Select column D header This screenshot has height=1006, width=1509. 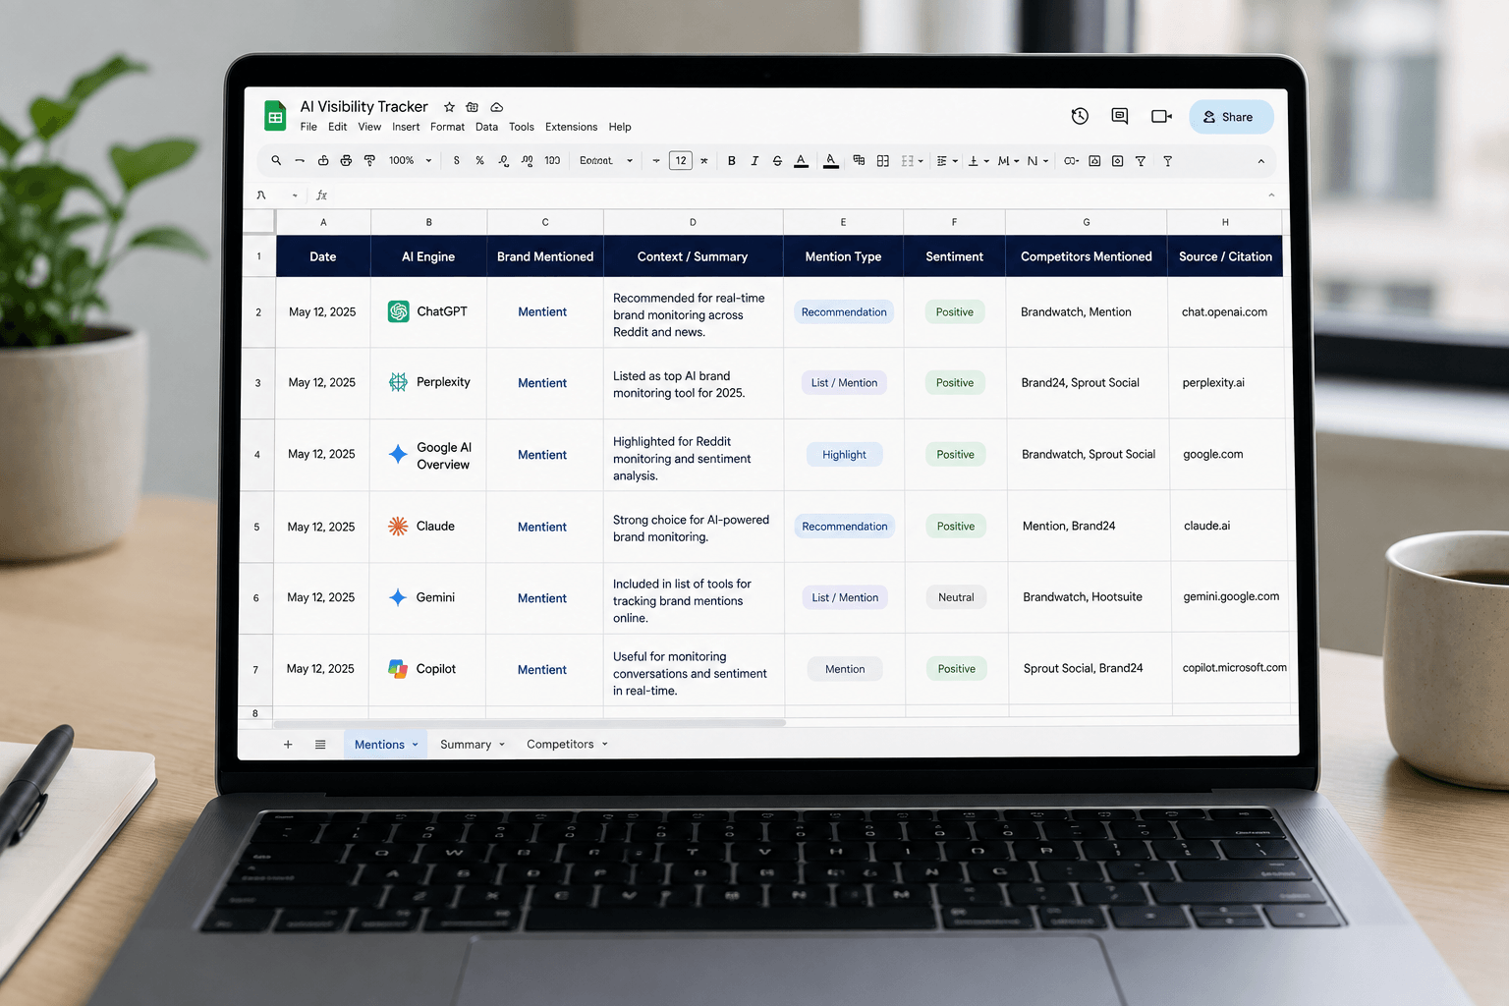click(x=693, y=222)
